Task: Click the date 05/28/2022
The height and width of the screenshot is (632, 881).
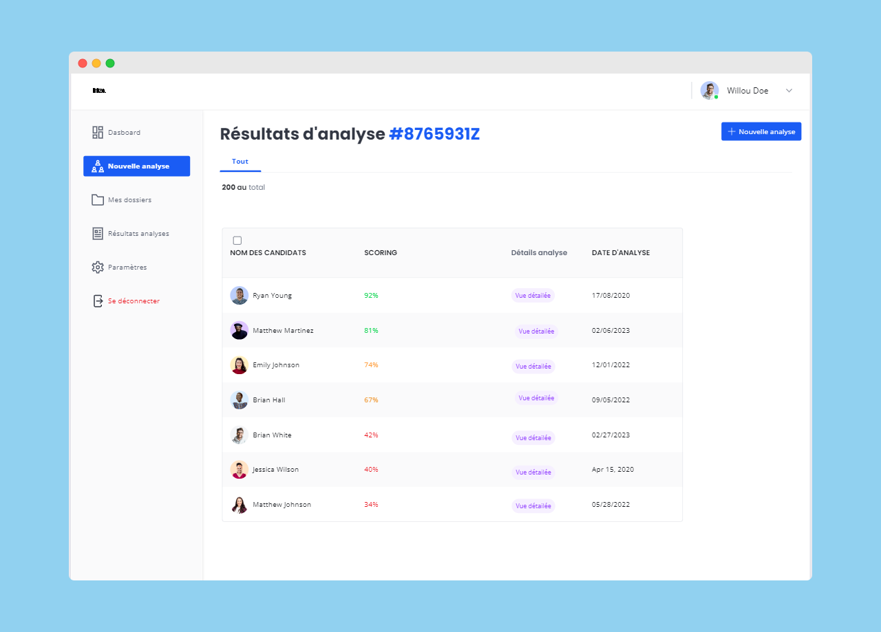Action: (611, 504)
